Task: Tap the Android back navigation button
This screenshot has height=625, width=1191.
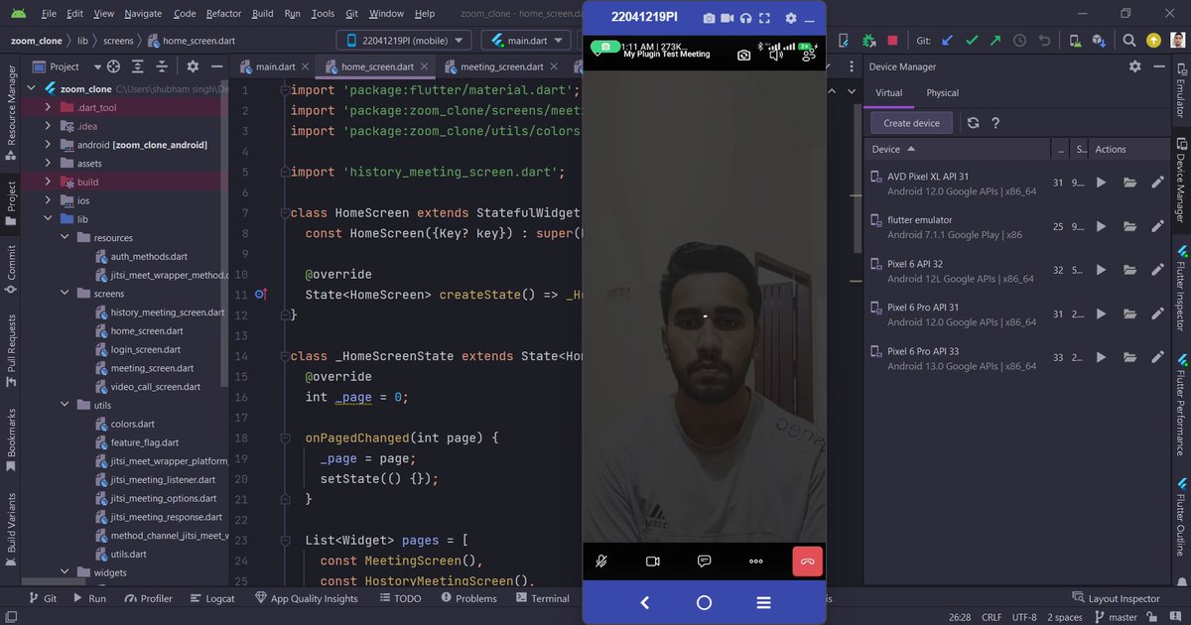Action: tap(645, 602)
